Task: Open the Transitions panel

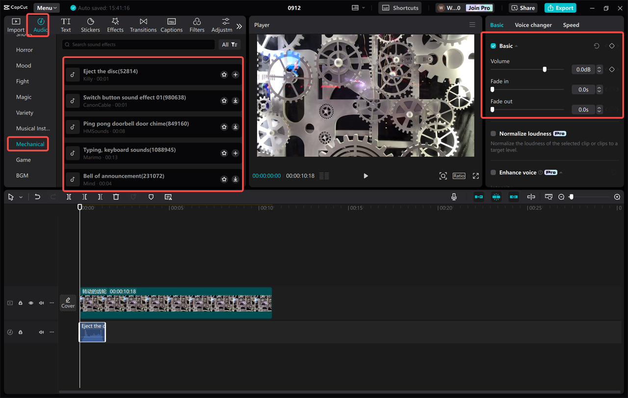Action: click(x=143, y=25)
